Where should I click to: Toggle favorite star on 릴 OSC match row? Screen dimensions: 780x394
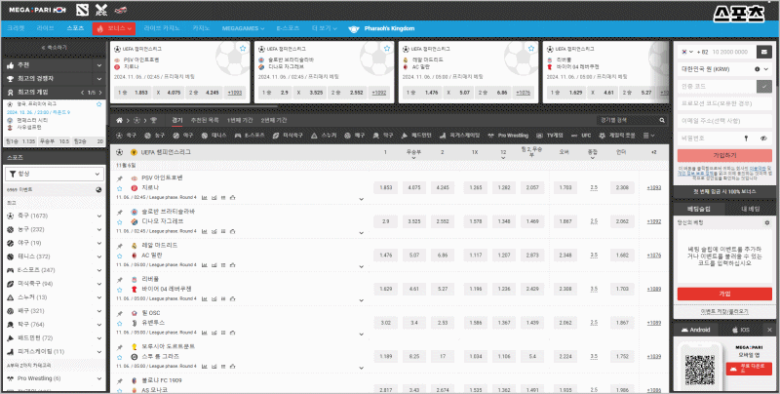(x=119, y=323)
